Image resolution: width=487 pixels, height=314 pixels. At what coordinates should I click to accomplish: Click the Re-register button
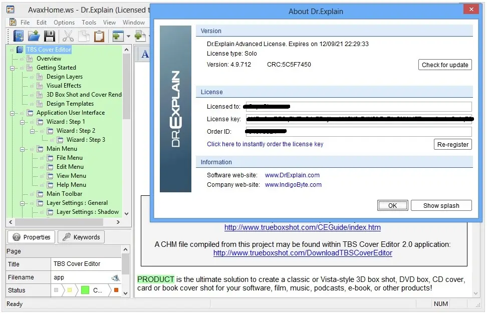[452, 144]
